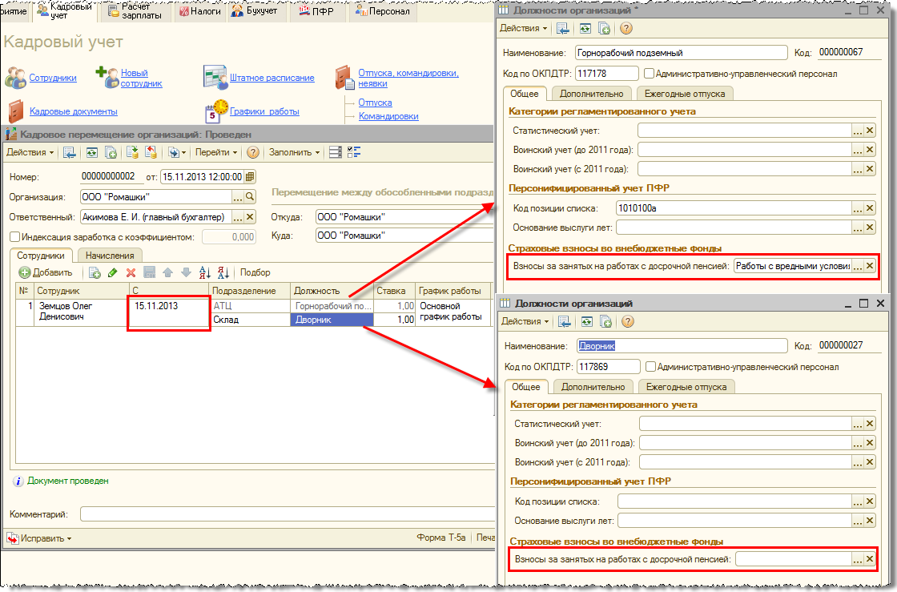Click the Код по ОКПДТР field 117869
Viewport: 897px width, 592px height.
(x=608, y=367)
